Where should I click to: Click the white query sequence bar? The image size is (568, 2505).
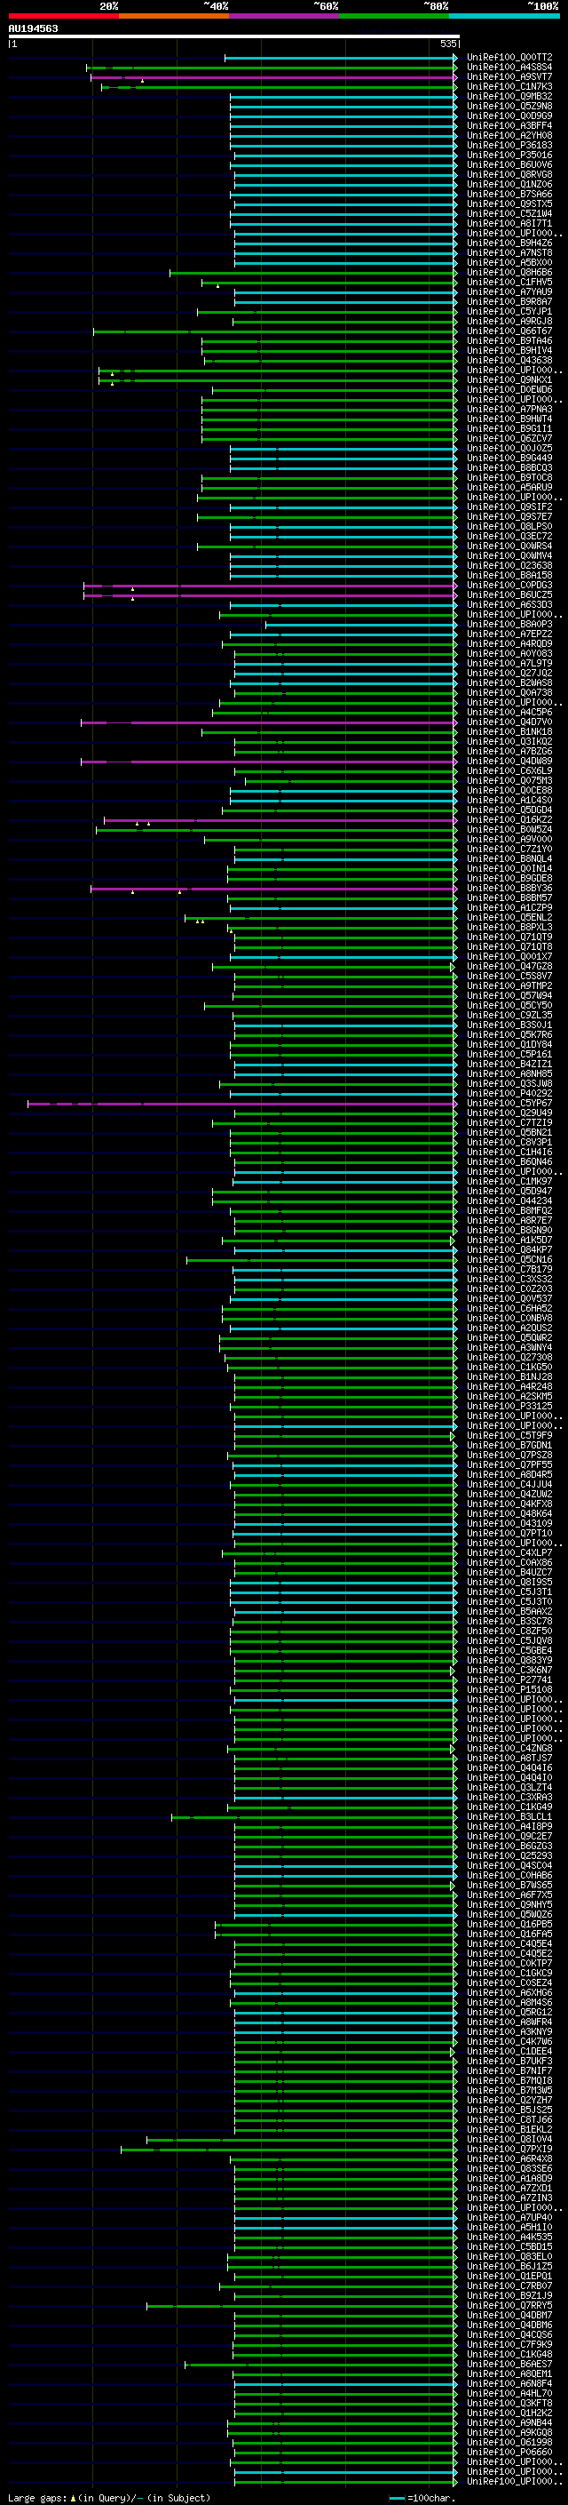[x=234, y=36]
